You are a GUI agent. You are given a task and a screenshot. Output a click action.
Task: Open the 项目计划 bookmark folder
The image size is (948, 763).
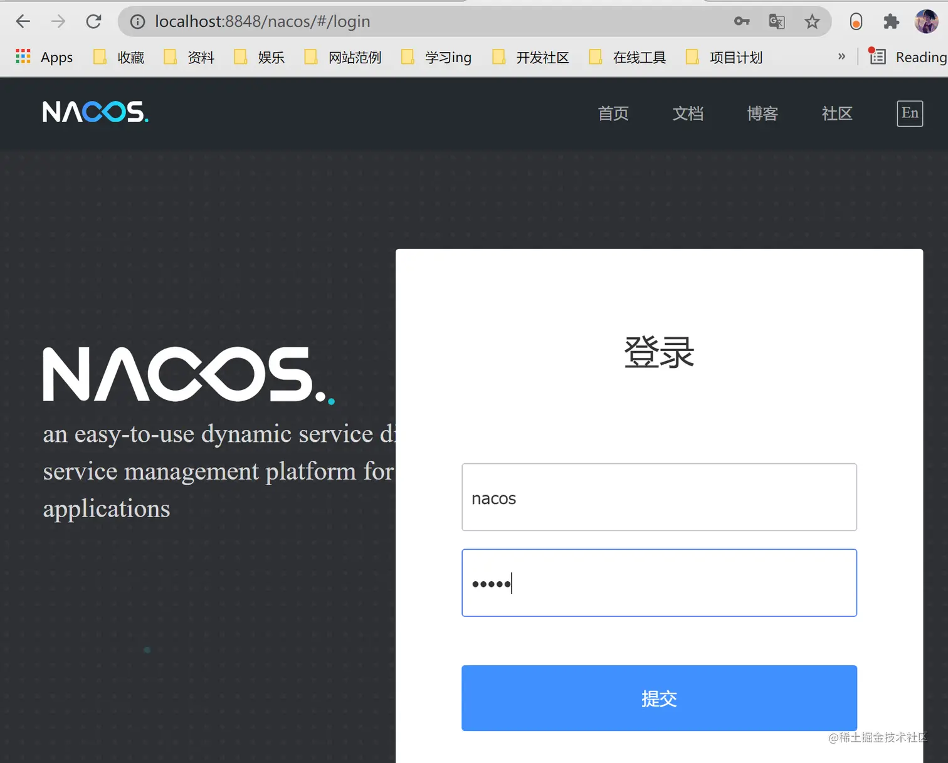coord(724,57)
